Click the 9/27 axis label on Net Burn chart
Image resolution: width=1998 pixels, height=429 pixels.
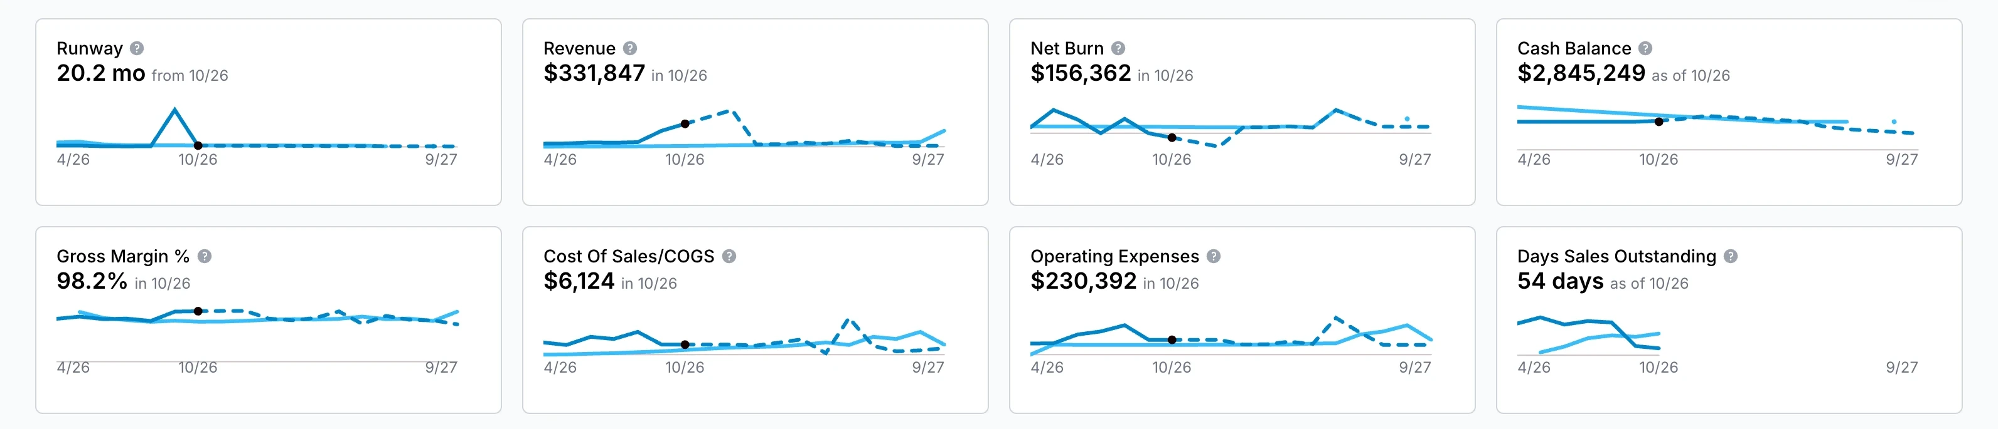tap(1415, 160)
